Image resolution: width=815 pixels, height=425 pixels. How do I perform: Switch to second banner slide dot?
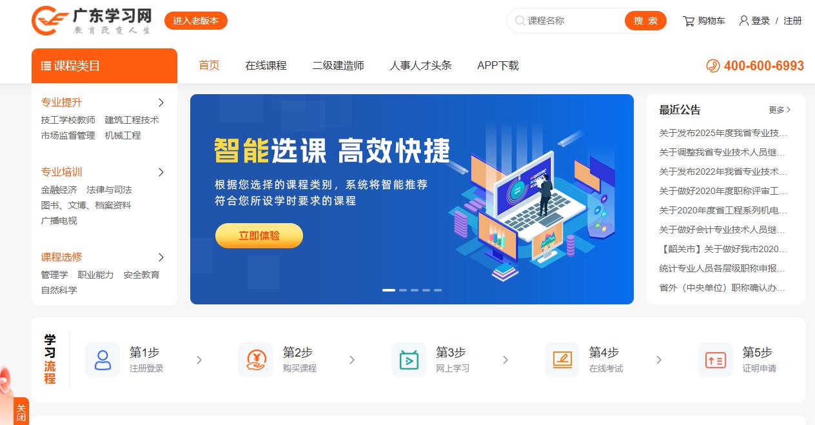403,290
